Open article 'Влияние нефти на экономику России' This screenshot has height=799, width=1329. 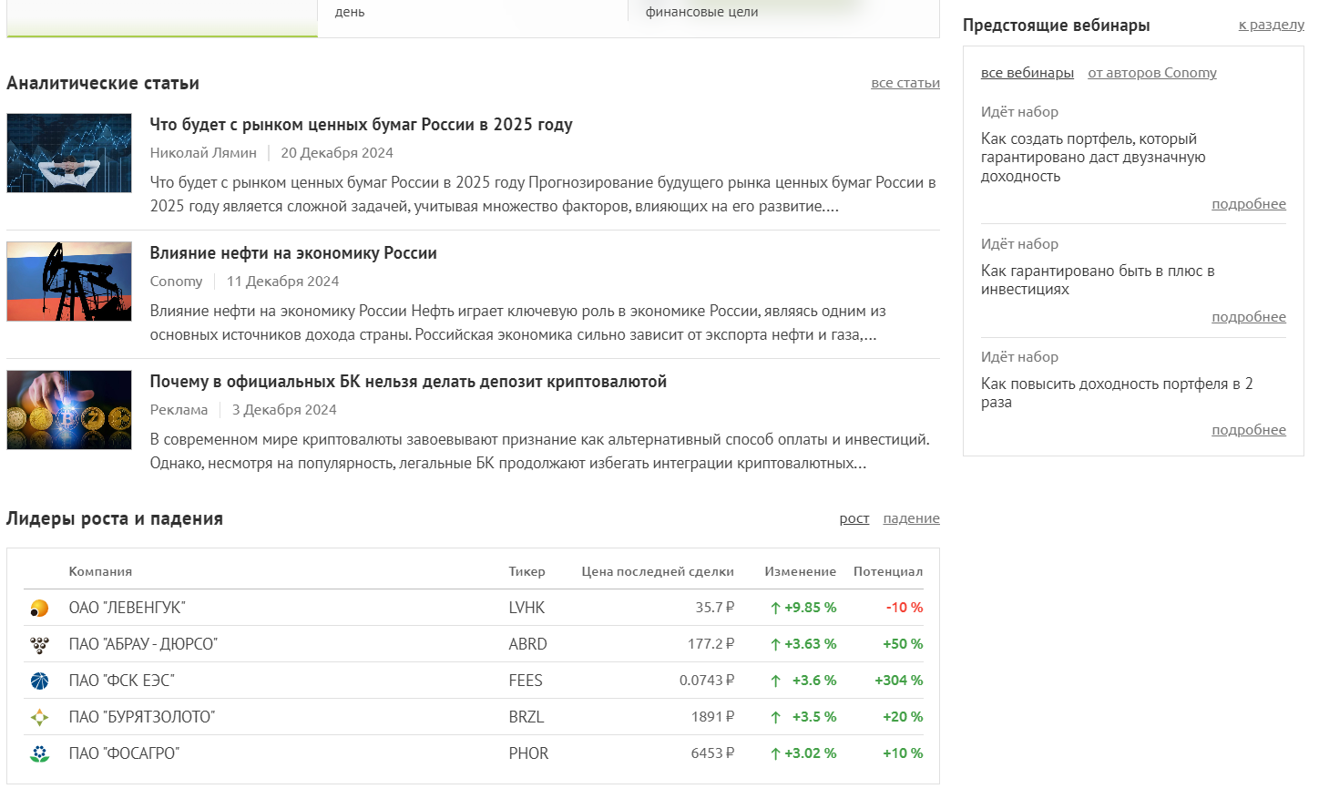click(x=293, y=253)
